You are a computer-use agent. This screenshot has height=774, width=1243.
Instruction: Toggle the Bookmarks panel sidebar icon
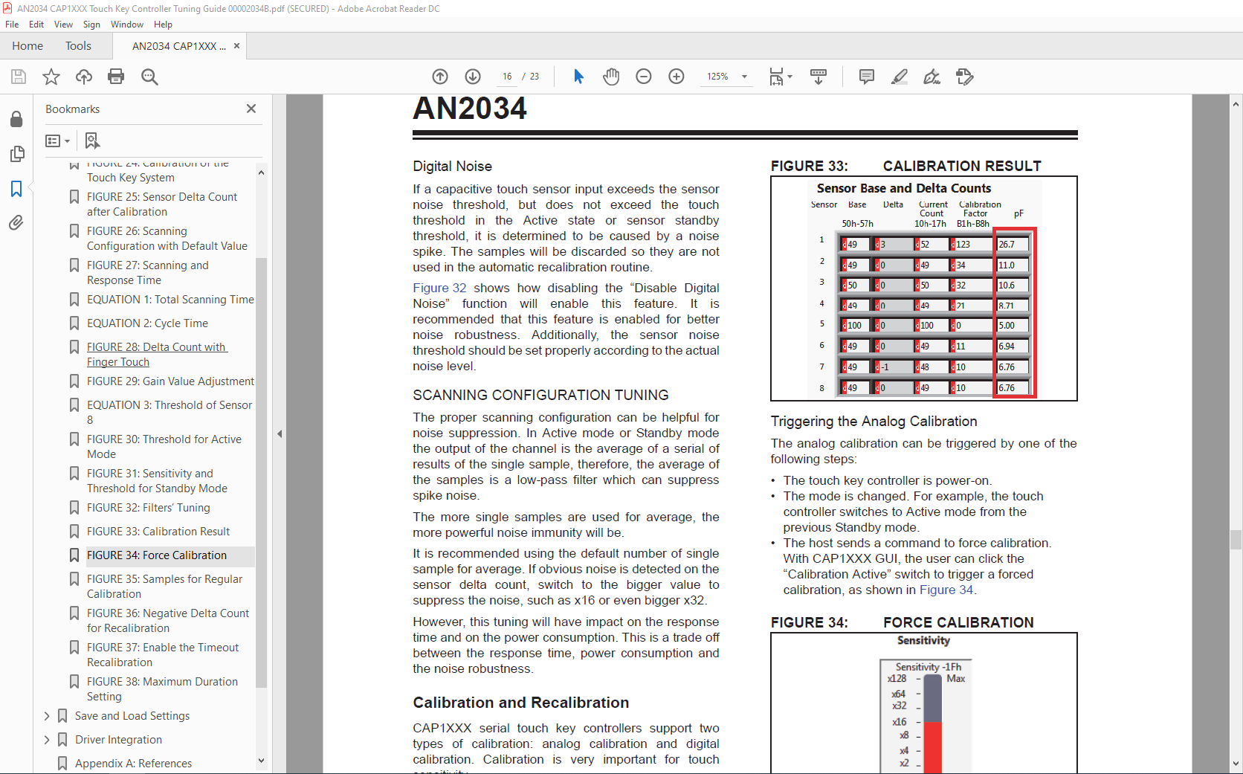click(x=16, y=189)
